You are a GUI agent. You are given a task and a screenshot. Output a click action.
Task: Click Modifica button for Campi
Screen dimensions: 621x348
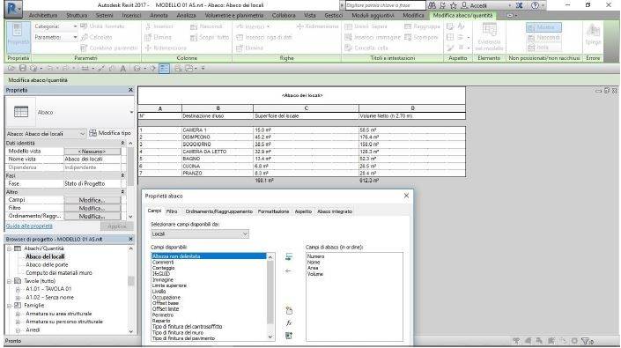point(92,200)
